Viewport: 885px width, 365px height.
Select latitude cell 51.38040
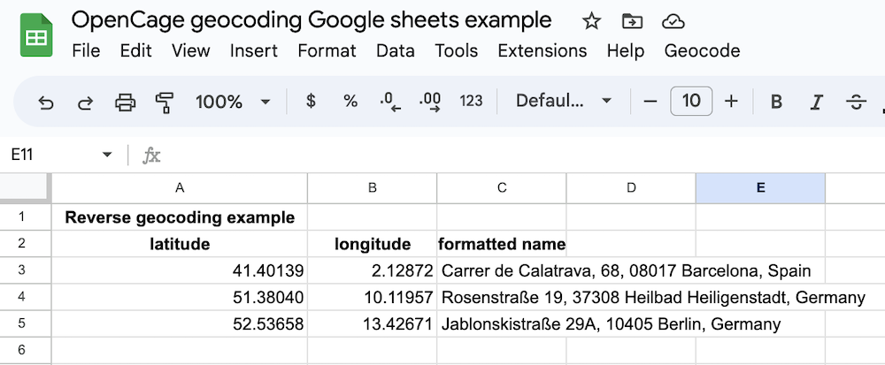[x=180, y=298]
